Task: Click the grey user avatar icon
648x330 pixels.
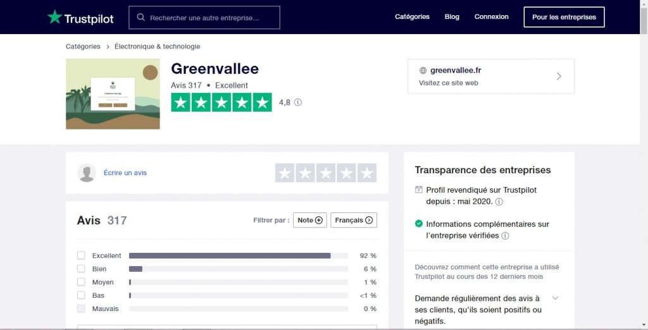Action: [87, 173]
